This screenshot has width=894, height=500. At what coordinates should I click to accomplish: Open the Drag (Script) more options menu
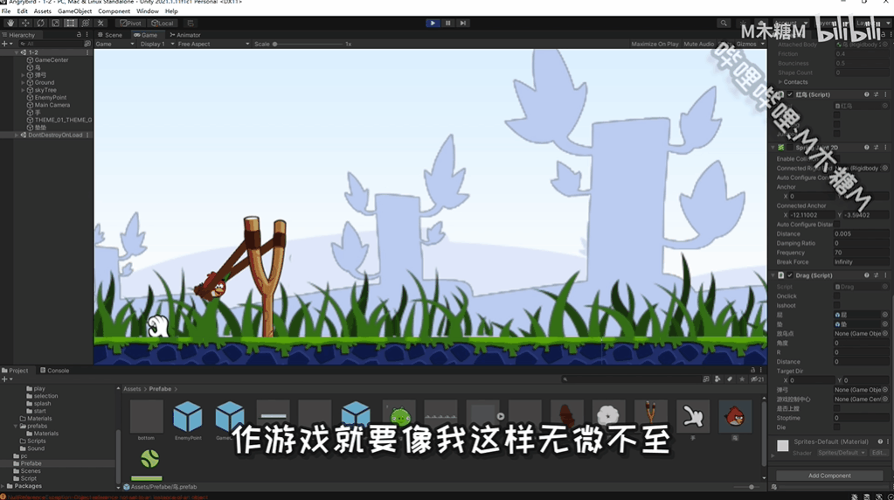pos(885,275)
